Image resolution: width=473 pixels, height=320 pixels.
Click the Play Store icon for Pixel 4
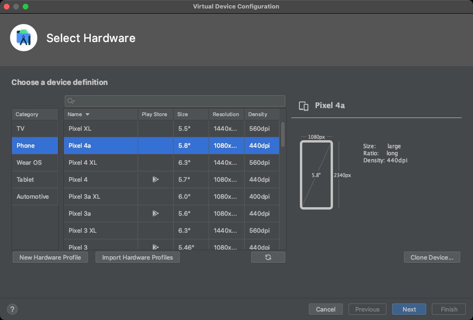pos(155,179)
